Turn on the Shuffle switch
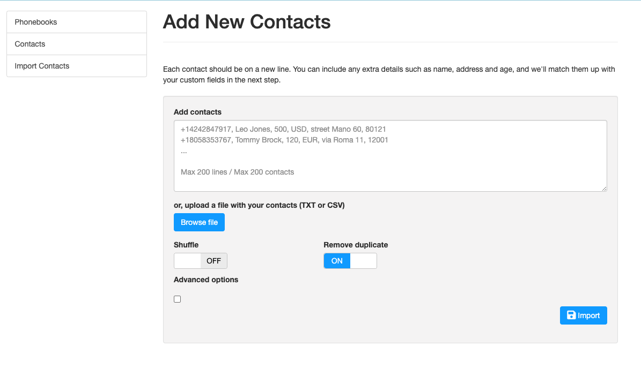The image size is (641, 369). point(200,261)
